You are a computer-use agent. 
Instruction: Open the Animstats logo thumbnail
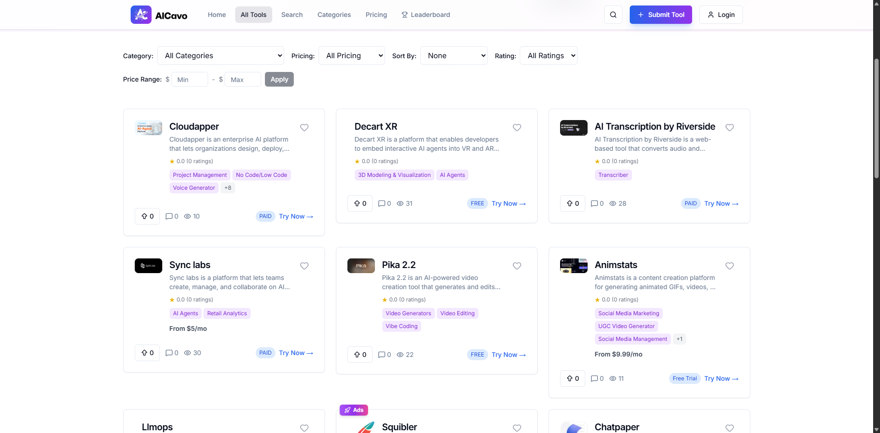click(x=574, y=266)
